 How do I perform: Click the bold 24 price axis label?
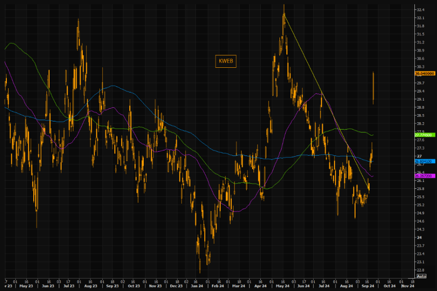419,237
